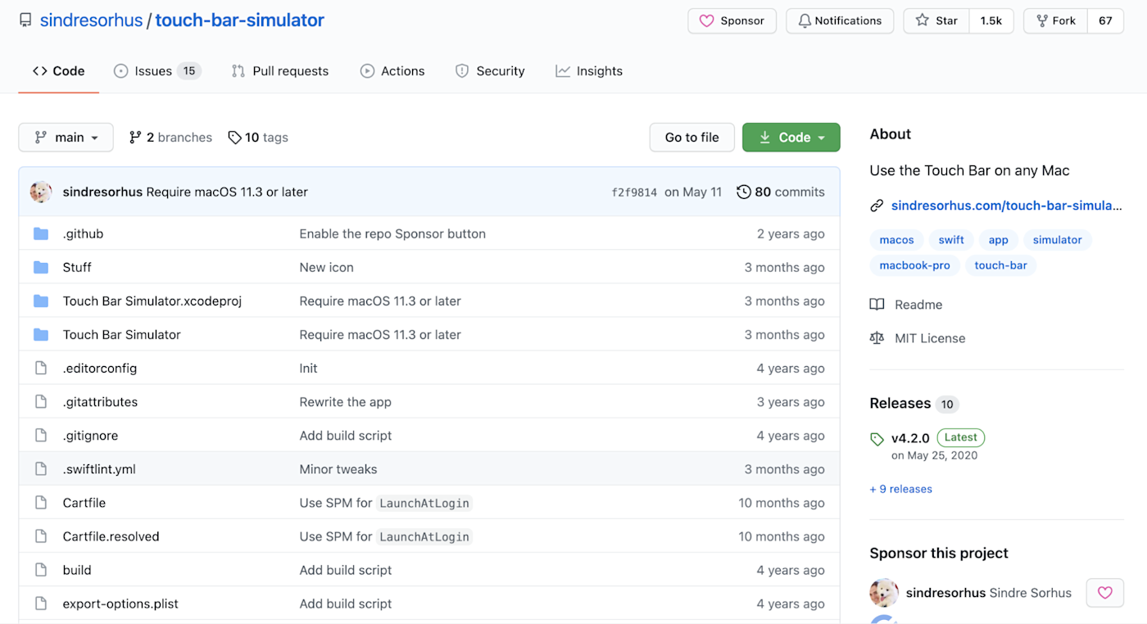Image resolution: width=1147 pixels, height=624 pixels.
Task: Open the Pull requests tab
Action: coord(280,71)
